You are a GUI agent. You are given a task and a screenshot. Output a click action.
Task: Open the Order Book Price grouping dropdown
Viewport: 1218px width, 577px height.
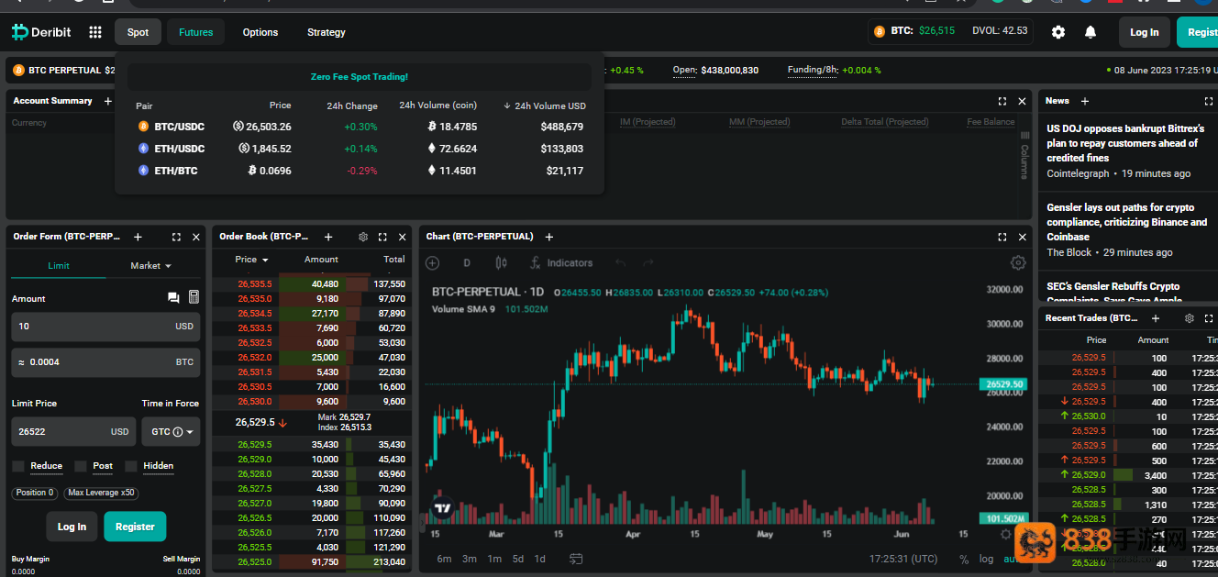click(x=251, y=260)
